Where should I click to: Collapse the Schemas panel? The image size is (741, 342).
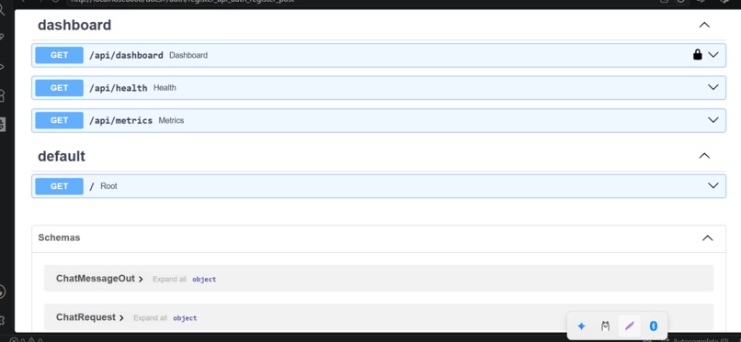(x=708, y=237)
